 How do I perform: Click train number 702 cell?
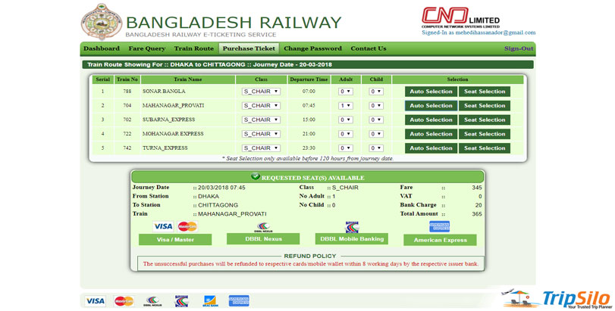click(x=127, y=120)
